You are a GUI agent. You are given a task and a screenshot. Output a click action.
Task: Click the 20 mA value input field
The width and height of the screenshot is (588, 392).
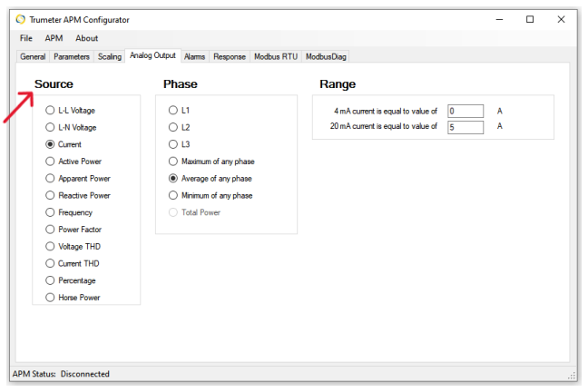tap(465, 127)
